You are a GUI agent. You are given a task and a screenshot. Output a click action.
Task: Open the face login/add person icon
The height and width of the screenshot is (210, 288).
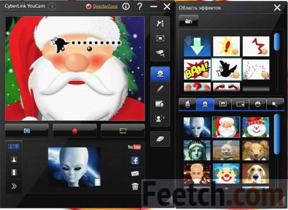click(x=160, y=118)
